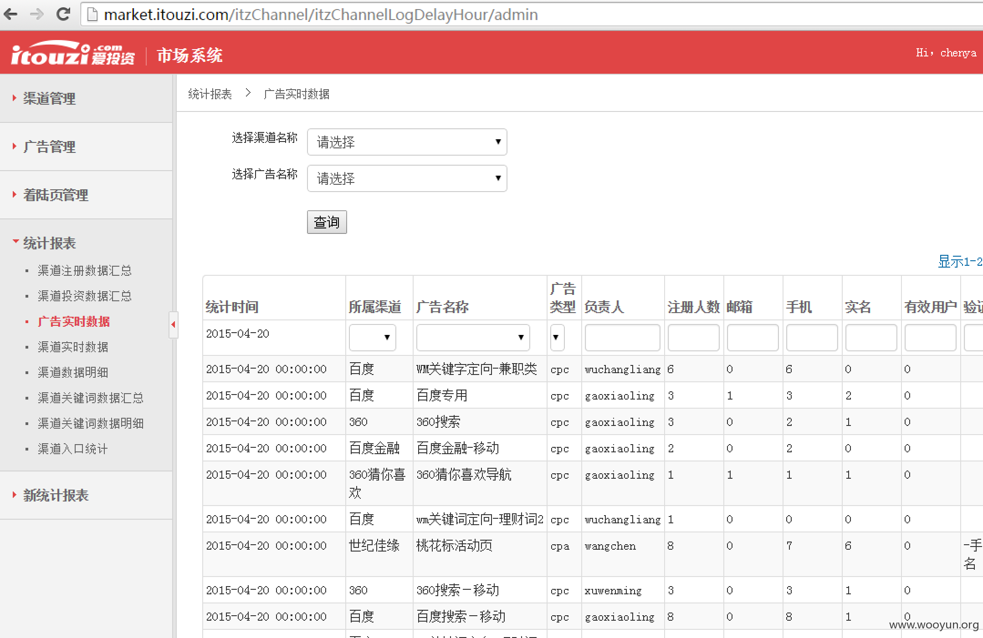
Task: Open 渠道实时数据 report
Action: 73,347
